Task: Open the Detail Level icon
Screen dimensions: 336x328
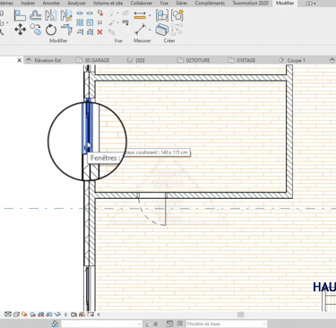Action: [x=8, y=314]
